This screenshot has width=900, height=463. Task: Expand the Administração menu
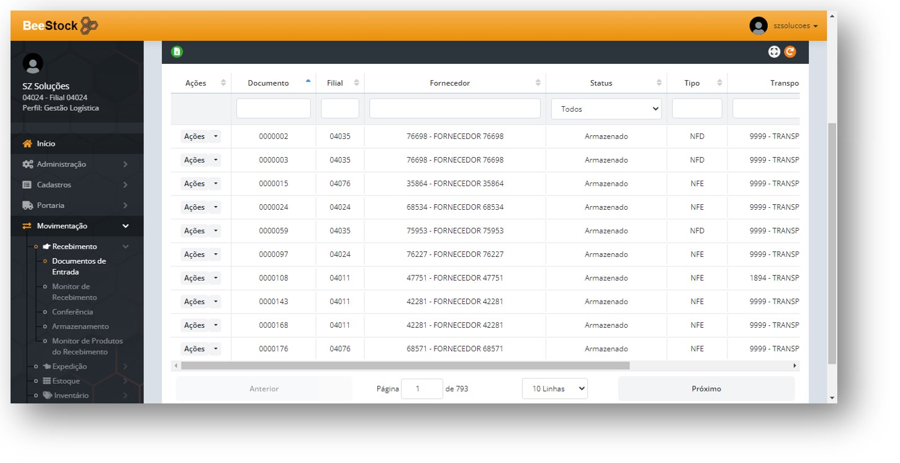74,164
